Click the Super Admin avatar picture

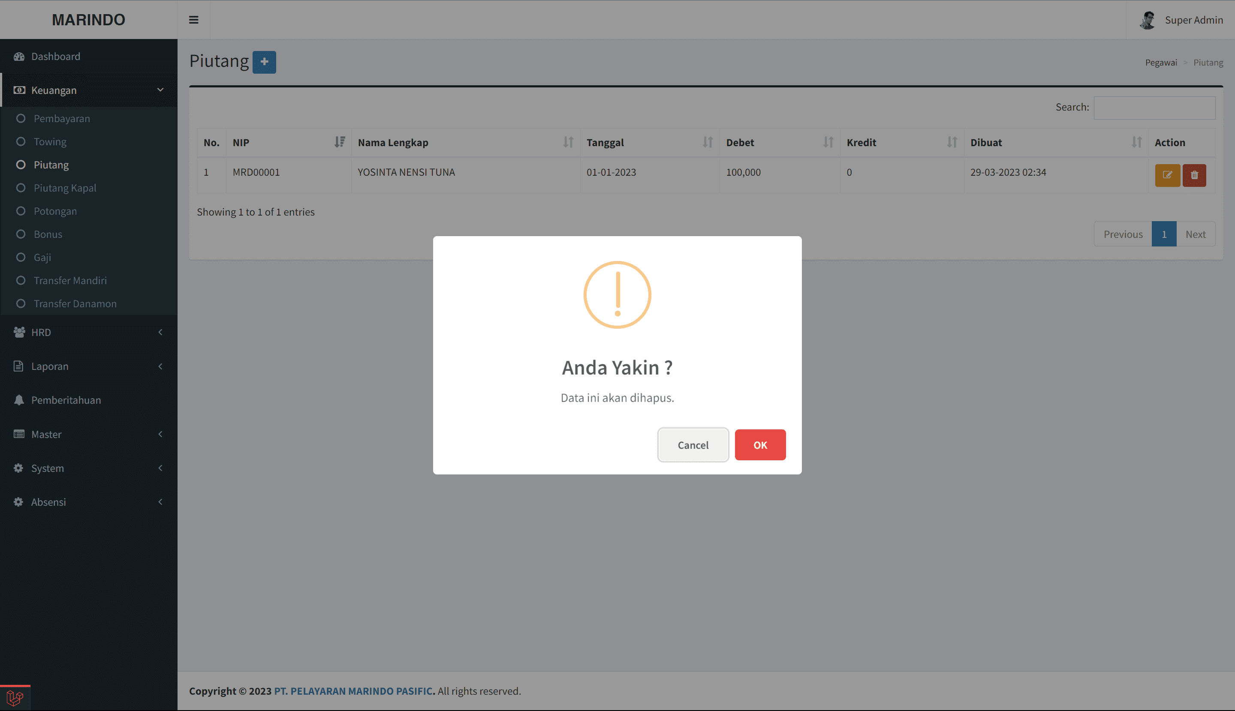coord(1147,20)
